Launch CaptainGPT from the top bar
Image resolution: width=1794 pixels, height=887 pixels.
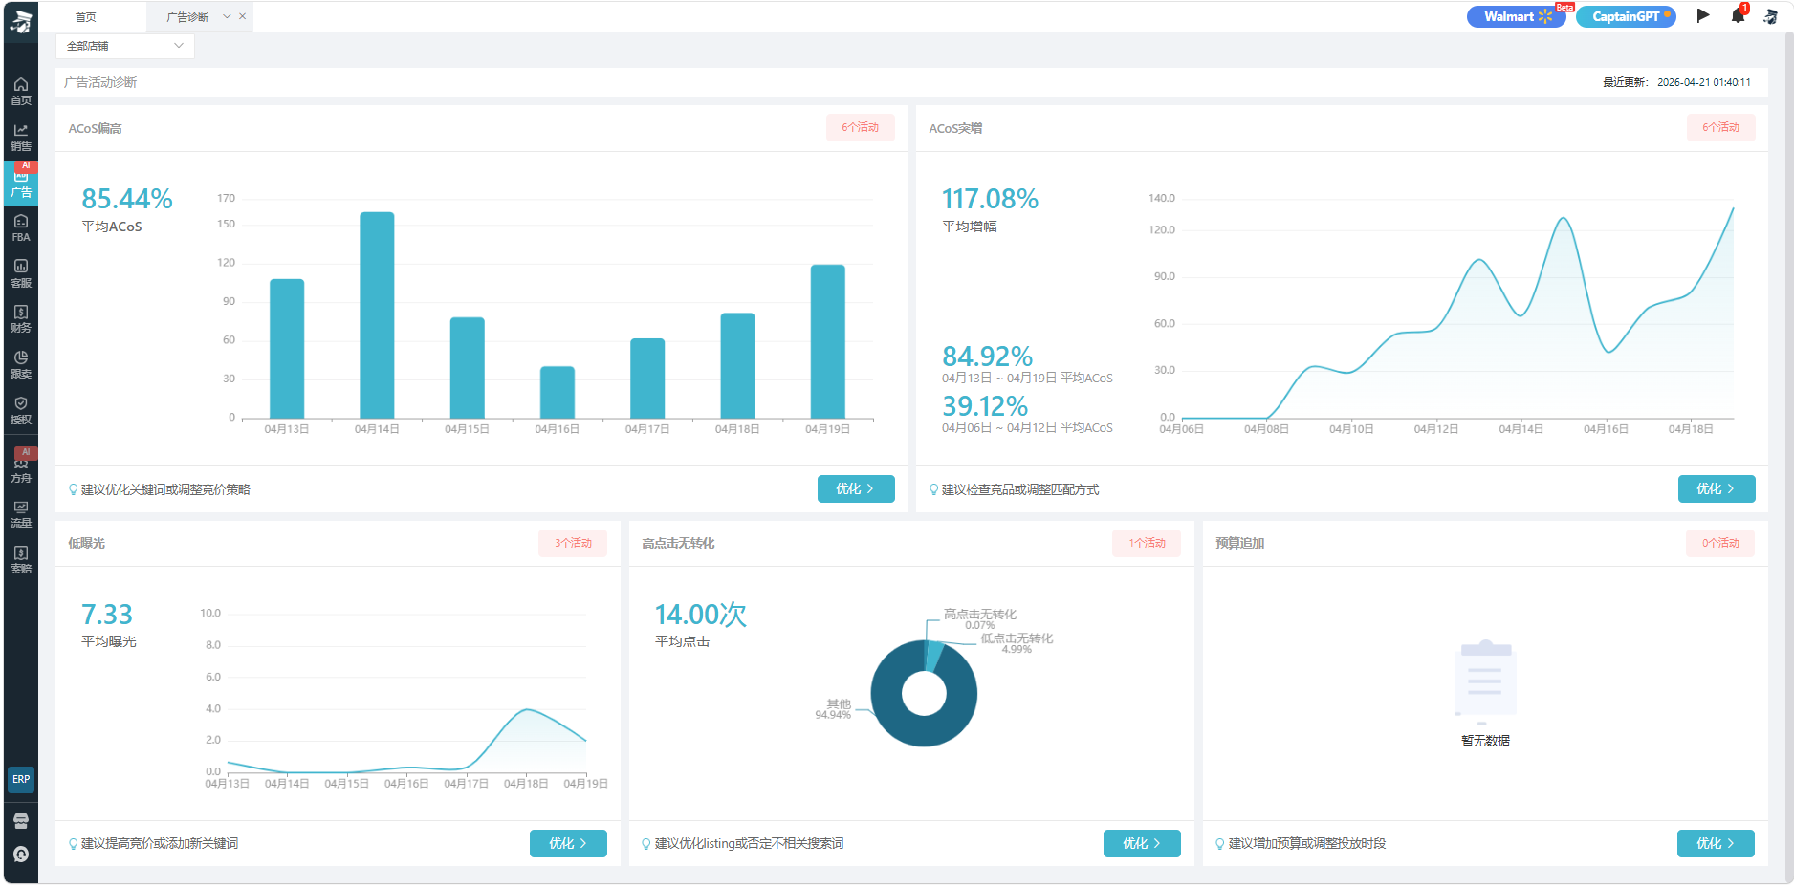1626,16
